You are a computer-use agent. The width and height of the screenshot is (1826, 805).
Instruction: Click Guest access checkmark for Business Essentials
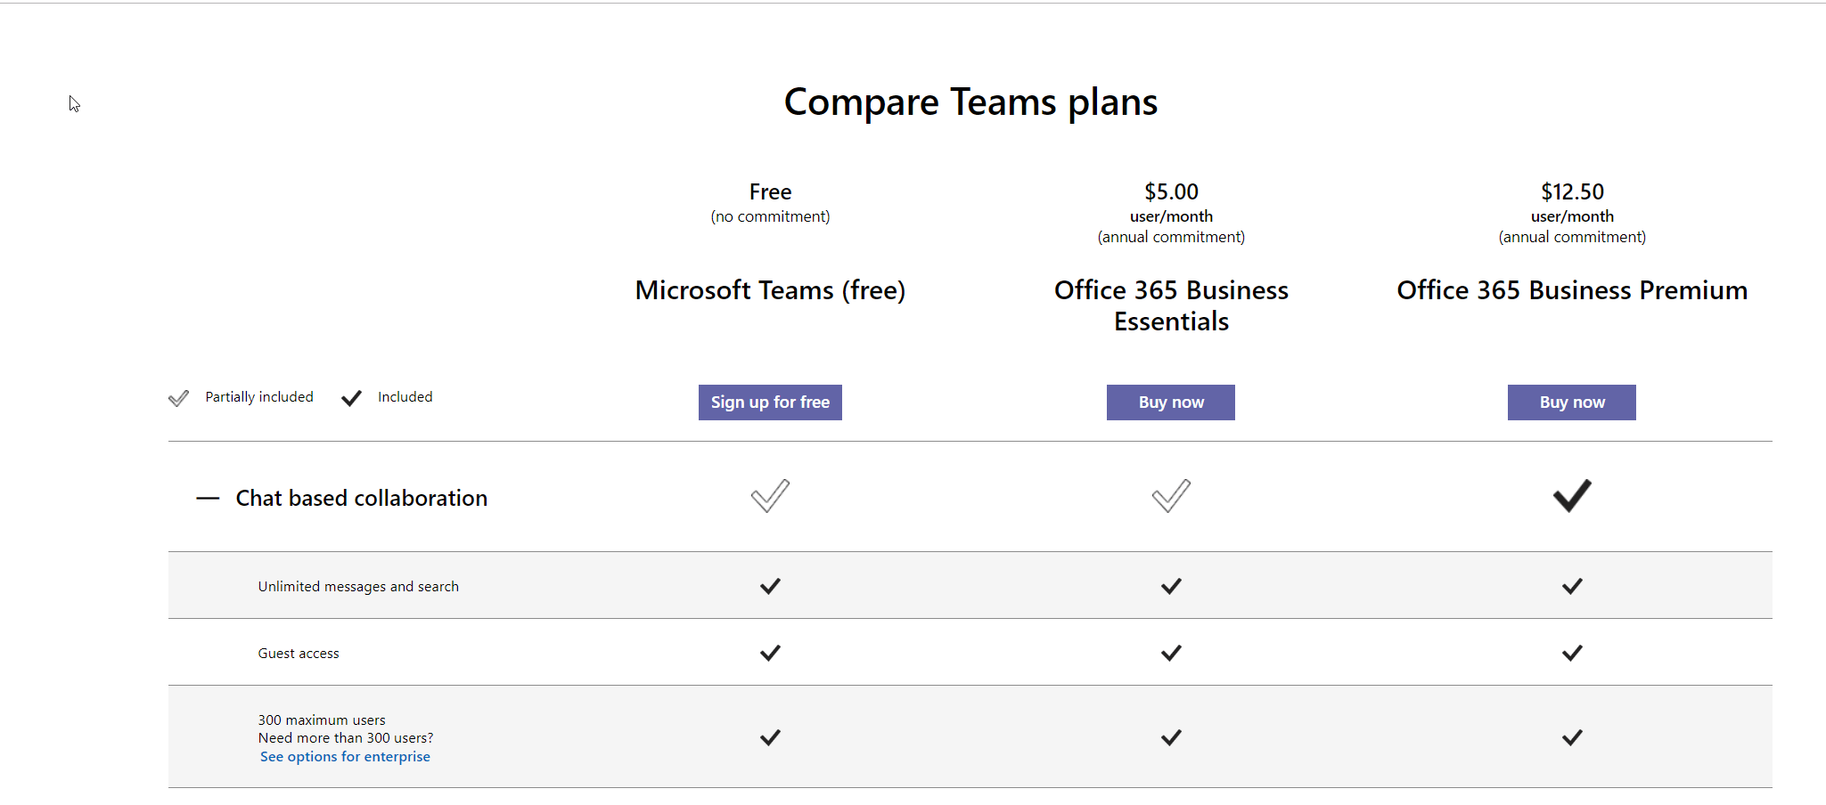point(1171,653)
